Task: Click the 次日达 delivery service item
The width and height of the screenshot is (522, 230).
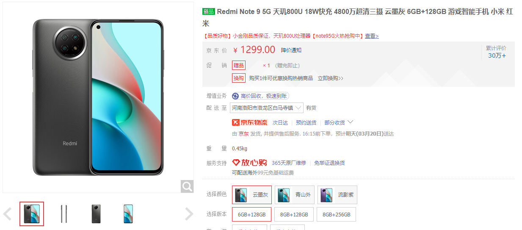Action: tap(280, 123)
